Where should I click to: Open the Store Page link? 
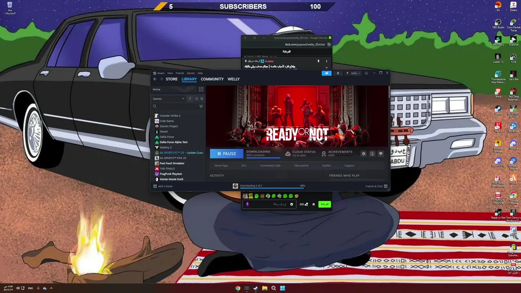point(221,166)
